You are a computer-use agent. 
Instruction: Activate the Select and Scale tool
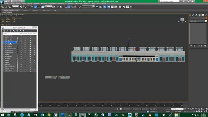pos(43,7)
